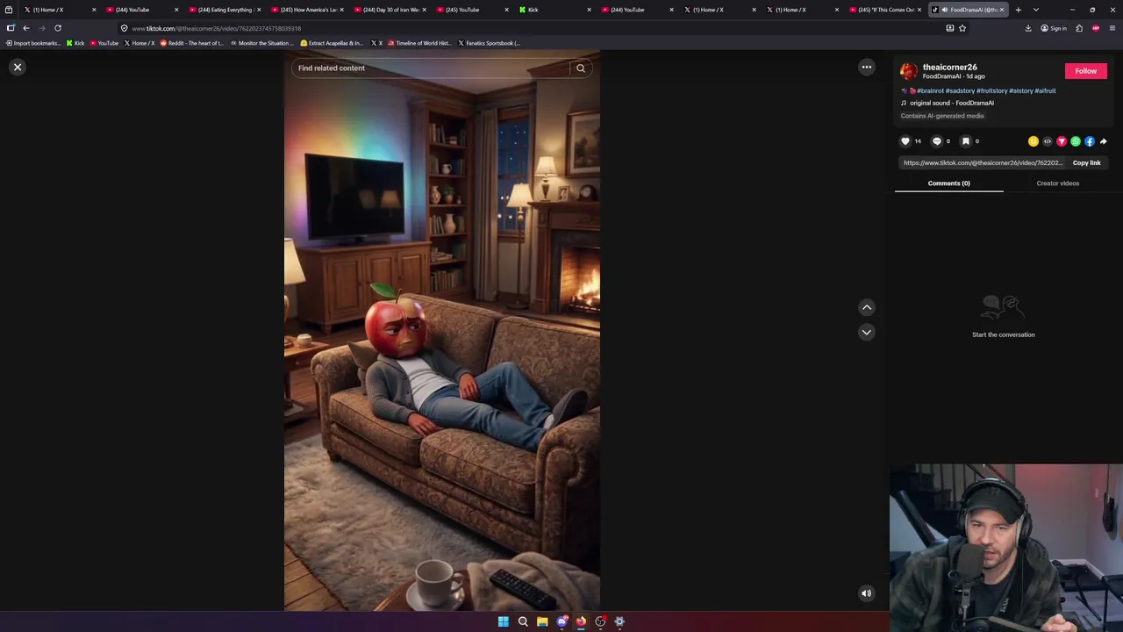Expand the list all tabs dropdown
Image resolution: width=1123 pixels, height=632 pixels.
point(1036,10)
